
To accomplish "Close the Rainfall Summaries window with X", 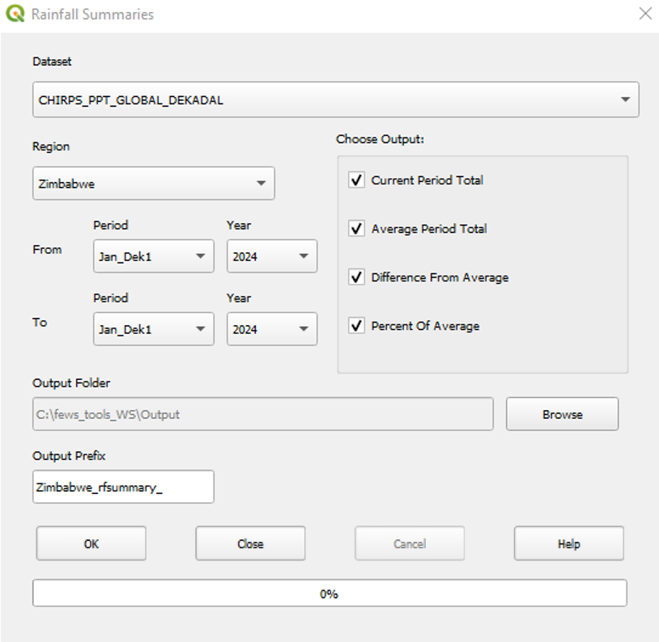I will point(644,14).
